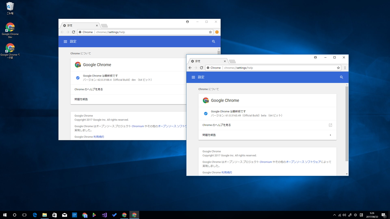Reload the chrome://settings/help page
This screenshot has width=390, height=219.
pos(201,68)
